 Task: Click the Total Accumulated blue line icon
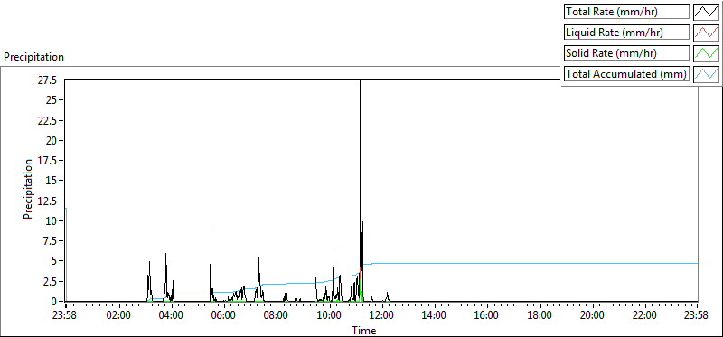(x=707, y=74)
